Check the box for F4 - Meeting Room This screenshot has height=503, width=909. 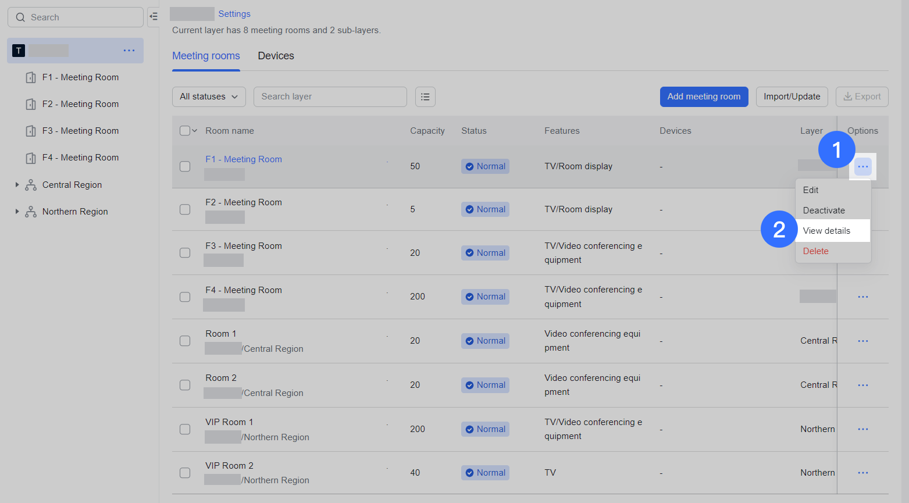[x=185, y=297]
